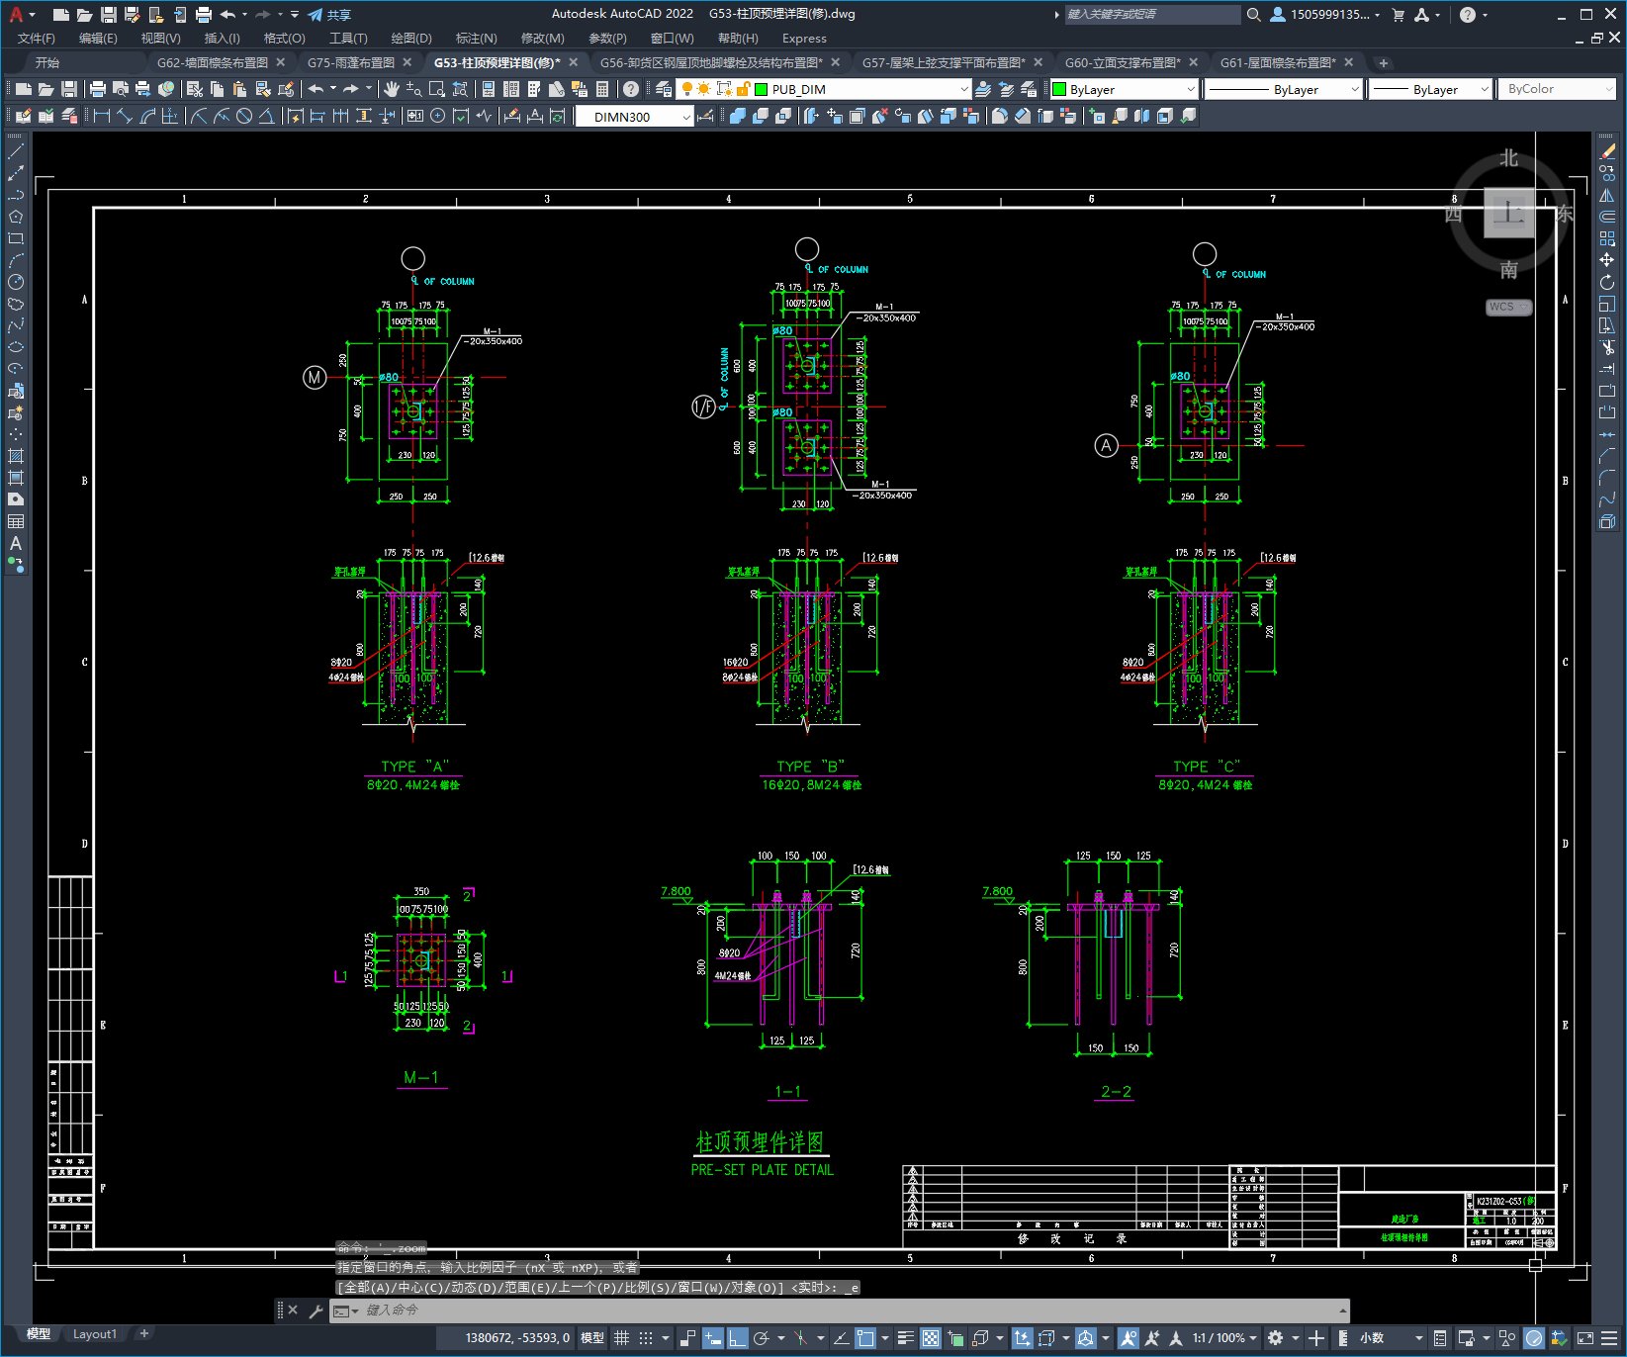The width and height of the screenshot is (1627, 1357).
Task: Select the Aligned dimension tool
Action: [124, 116]
